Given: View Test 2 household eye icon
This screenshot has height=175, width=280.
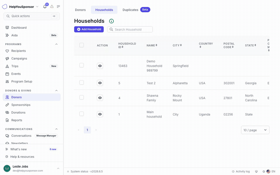Looking at the screenshot, I should coord(100,83).
